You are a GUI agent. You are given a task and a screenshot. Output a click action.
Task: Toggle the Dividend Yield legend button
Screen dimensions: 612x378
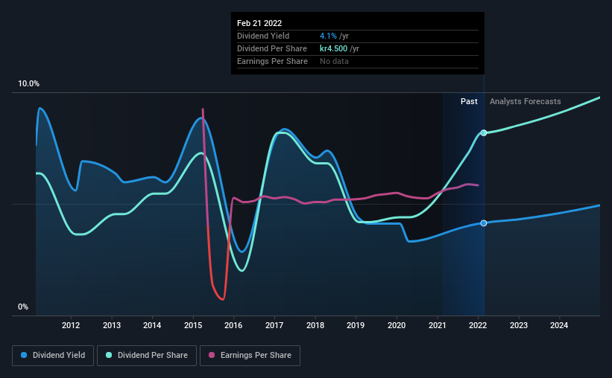53,356
